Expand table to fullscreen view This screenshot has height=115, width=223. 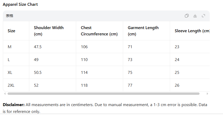point(203,16)
